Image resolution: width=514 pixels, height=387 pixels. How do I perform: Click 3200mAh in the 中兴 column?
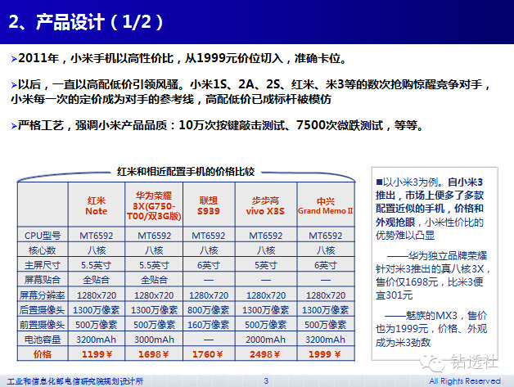tap(326, 340)
